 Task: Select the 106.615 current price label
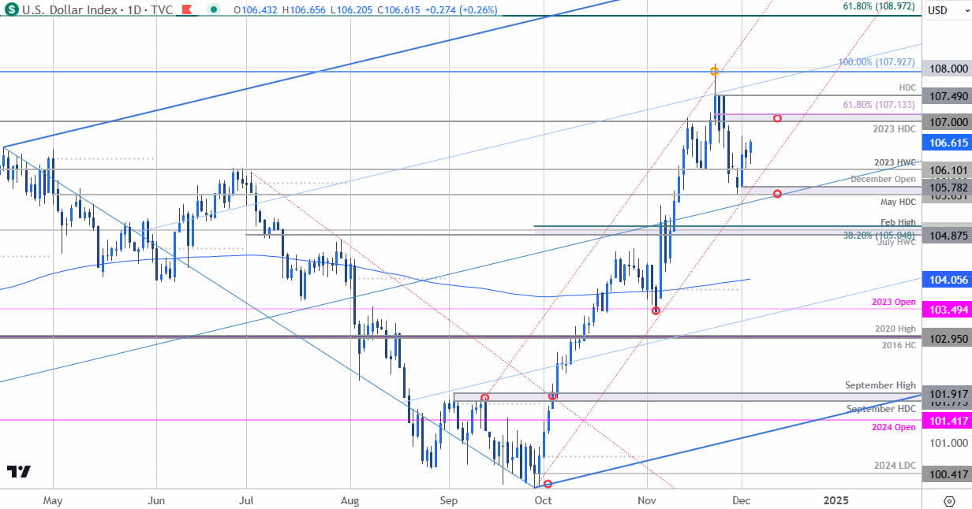tap(946, 142)
